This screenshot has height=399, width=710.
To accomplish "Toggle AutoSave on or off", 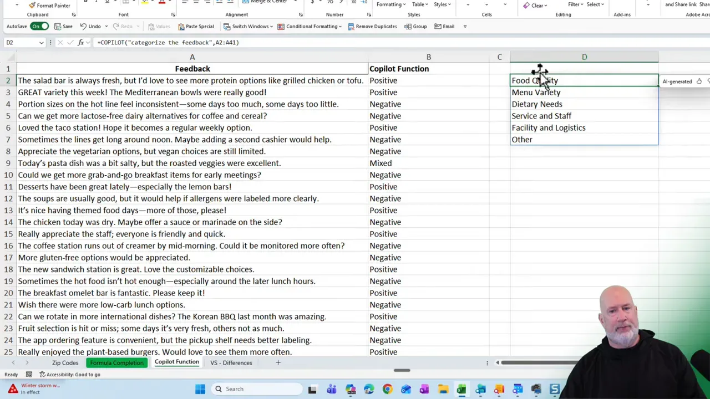I will pyautogui.click(x=39, y=26).
